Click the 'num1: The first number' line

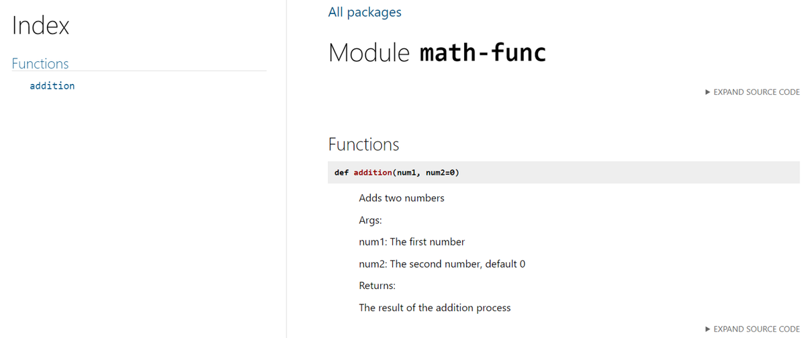[412, 242]
